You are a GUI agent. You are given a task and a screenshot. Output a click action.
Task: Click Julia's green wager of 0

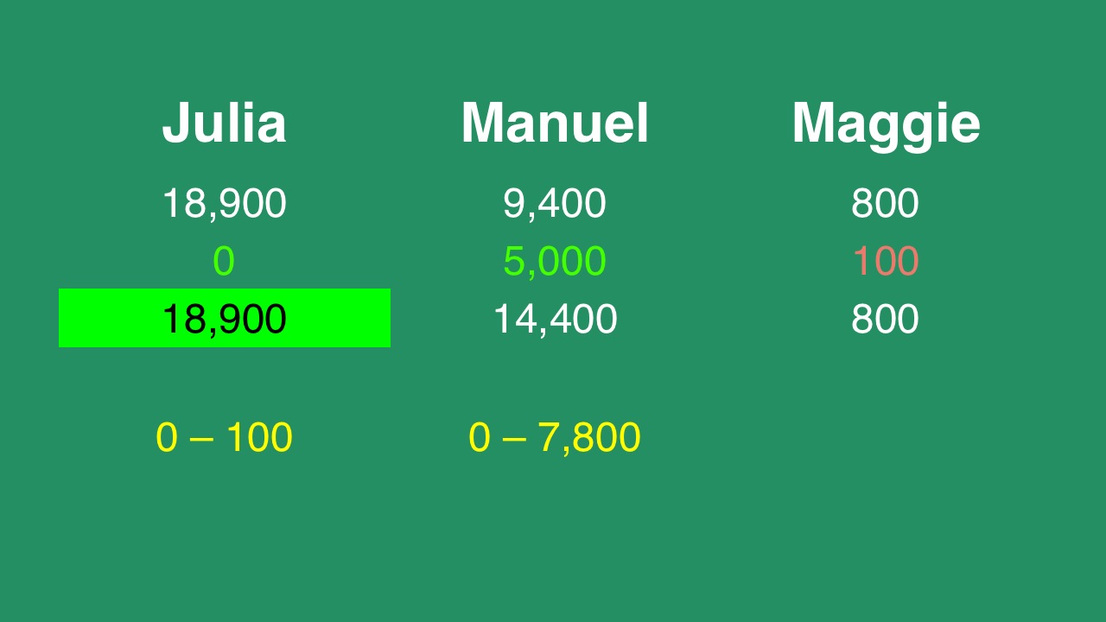224,262
